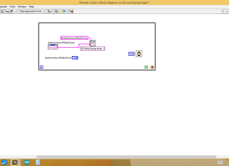Select the Autonomous Mode Enum blue terminal
Image resolution: width=229 pixels, height=166 pixels.
coord(75,58)
